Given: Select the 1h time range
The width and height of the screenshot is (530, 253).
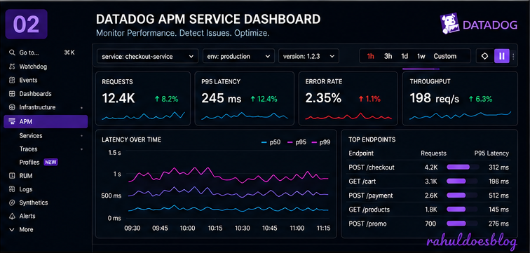Looking at the screenshot, I should [370, 56].
